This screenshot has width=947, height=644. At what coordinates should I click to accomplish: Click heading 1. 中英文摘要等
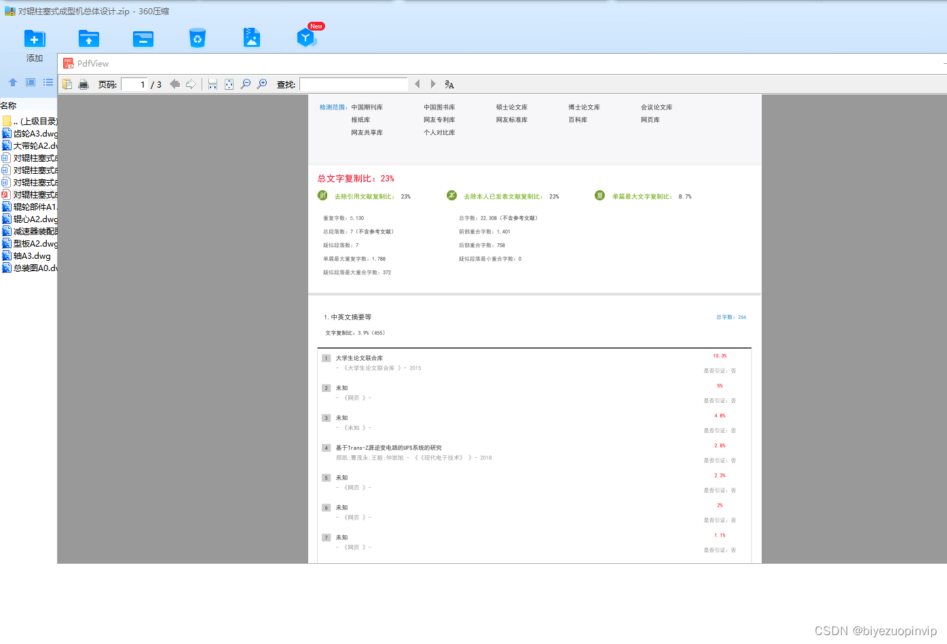[x=348, y=317]
